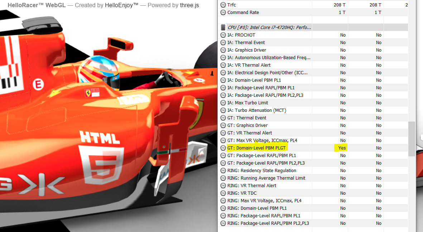Click sensor icon beside IA: PROCHOT

223,35
